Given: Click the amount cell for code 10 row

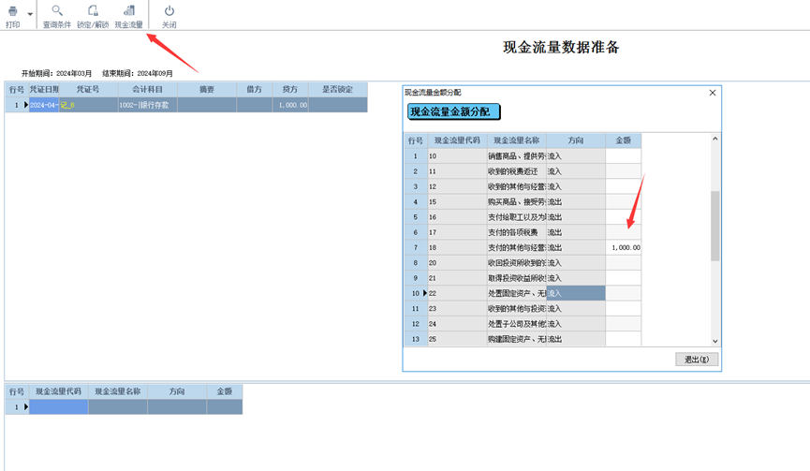Looking at the screenshot, I should 623,156.
